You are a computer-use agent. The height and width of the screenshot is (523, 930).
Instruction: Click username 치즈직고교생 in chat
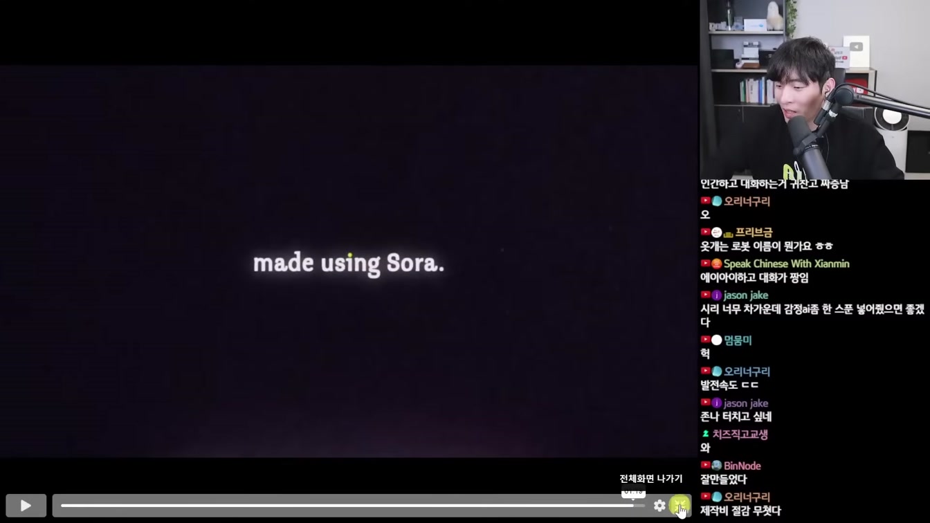point(740,434)
